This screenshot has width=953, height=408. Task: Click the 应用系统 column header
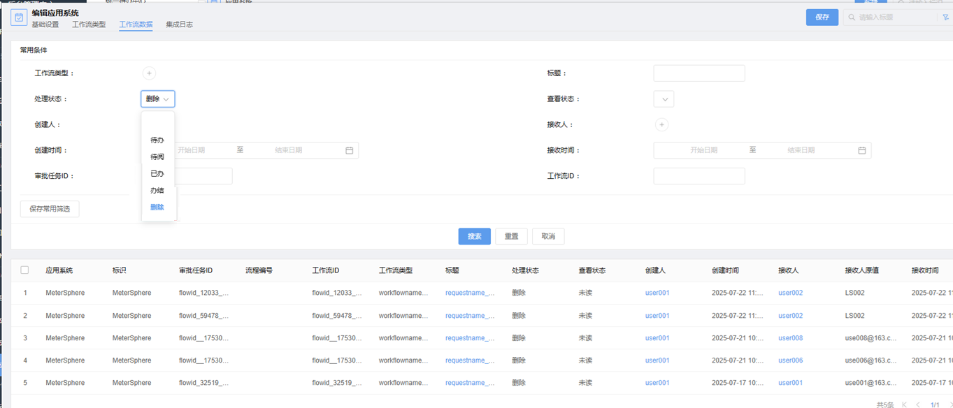click(x=59, y=270)
